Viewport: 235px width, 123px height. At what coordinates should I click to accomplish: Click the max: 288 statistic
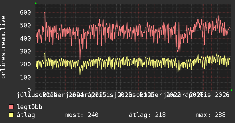coord(211,115)
